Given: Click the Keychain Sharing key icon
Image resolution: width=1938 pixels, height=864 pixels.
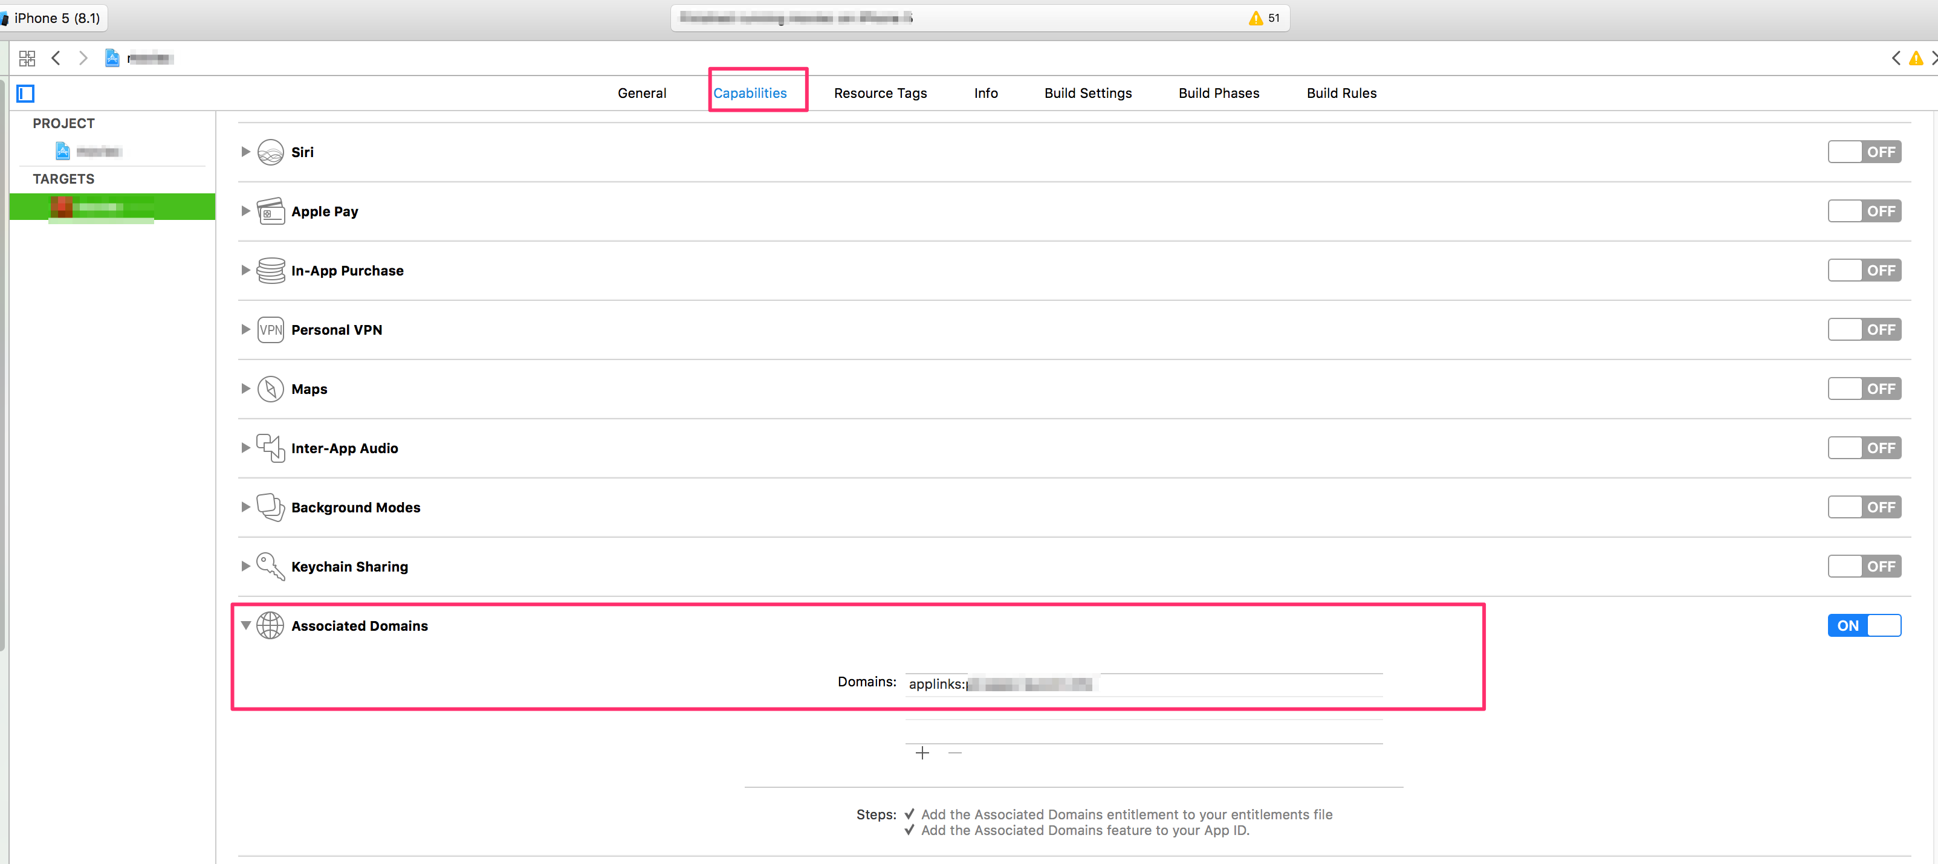Looking at the screenshot, I should (271, 566).
